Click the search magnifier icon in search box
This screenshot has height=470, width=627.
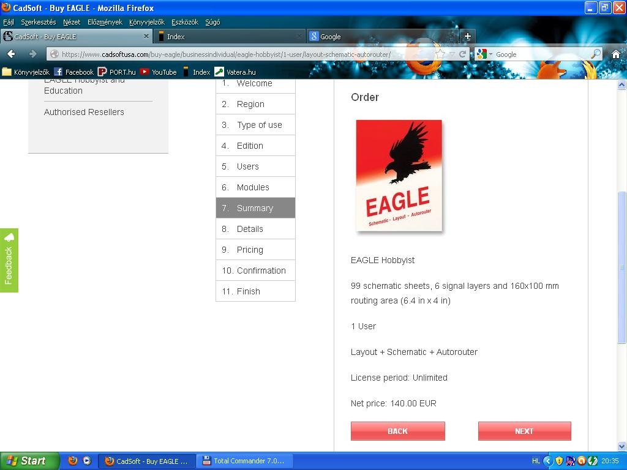tap(596, 54)
